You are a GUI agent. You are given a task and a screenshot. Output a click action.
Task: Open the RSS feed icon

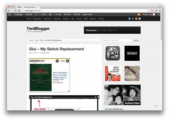pos(136,19)
